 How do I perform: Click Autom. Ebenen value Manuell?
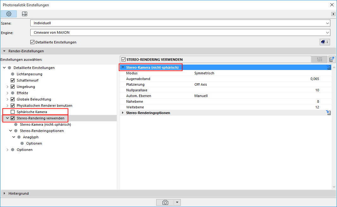click(x=201, y=96)
